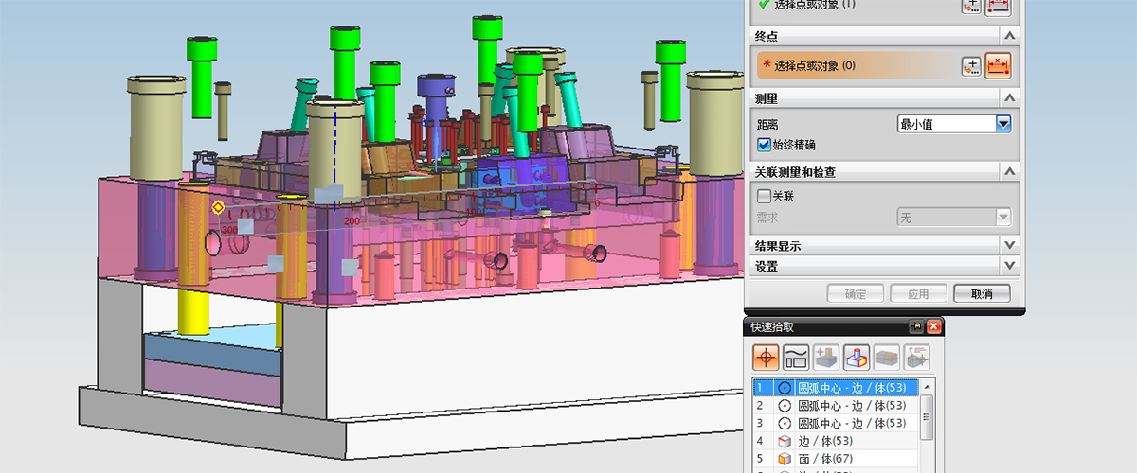
Task: Expand the 设置 section
Action: [1010, 266]
